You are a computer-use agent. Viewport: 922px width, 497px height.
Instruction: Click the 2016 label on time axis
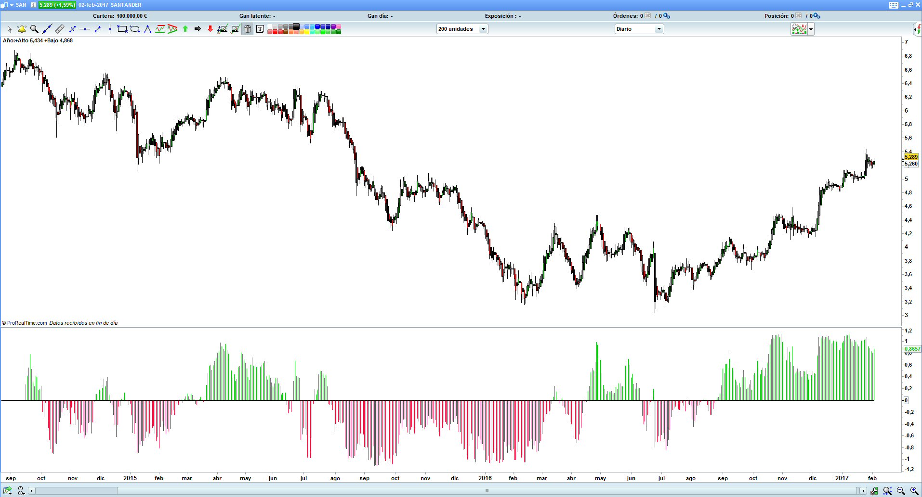[x=485, y=478]
